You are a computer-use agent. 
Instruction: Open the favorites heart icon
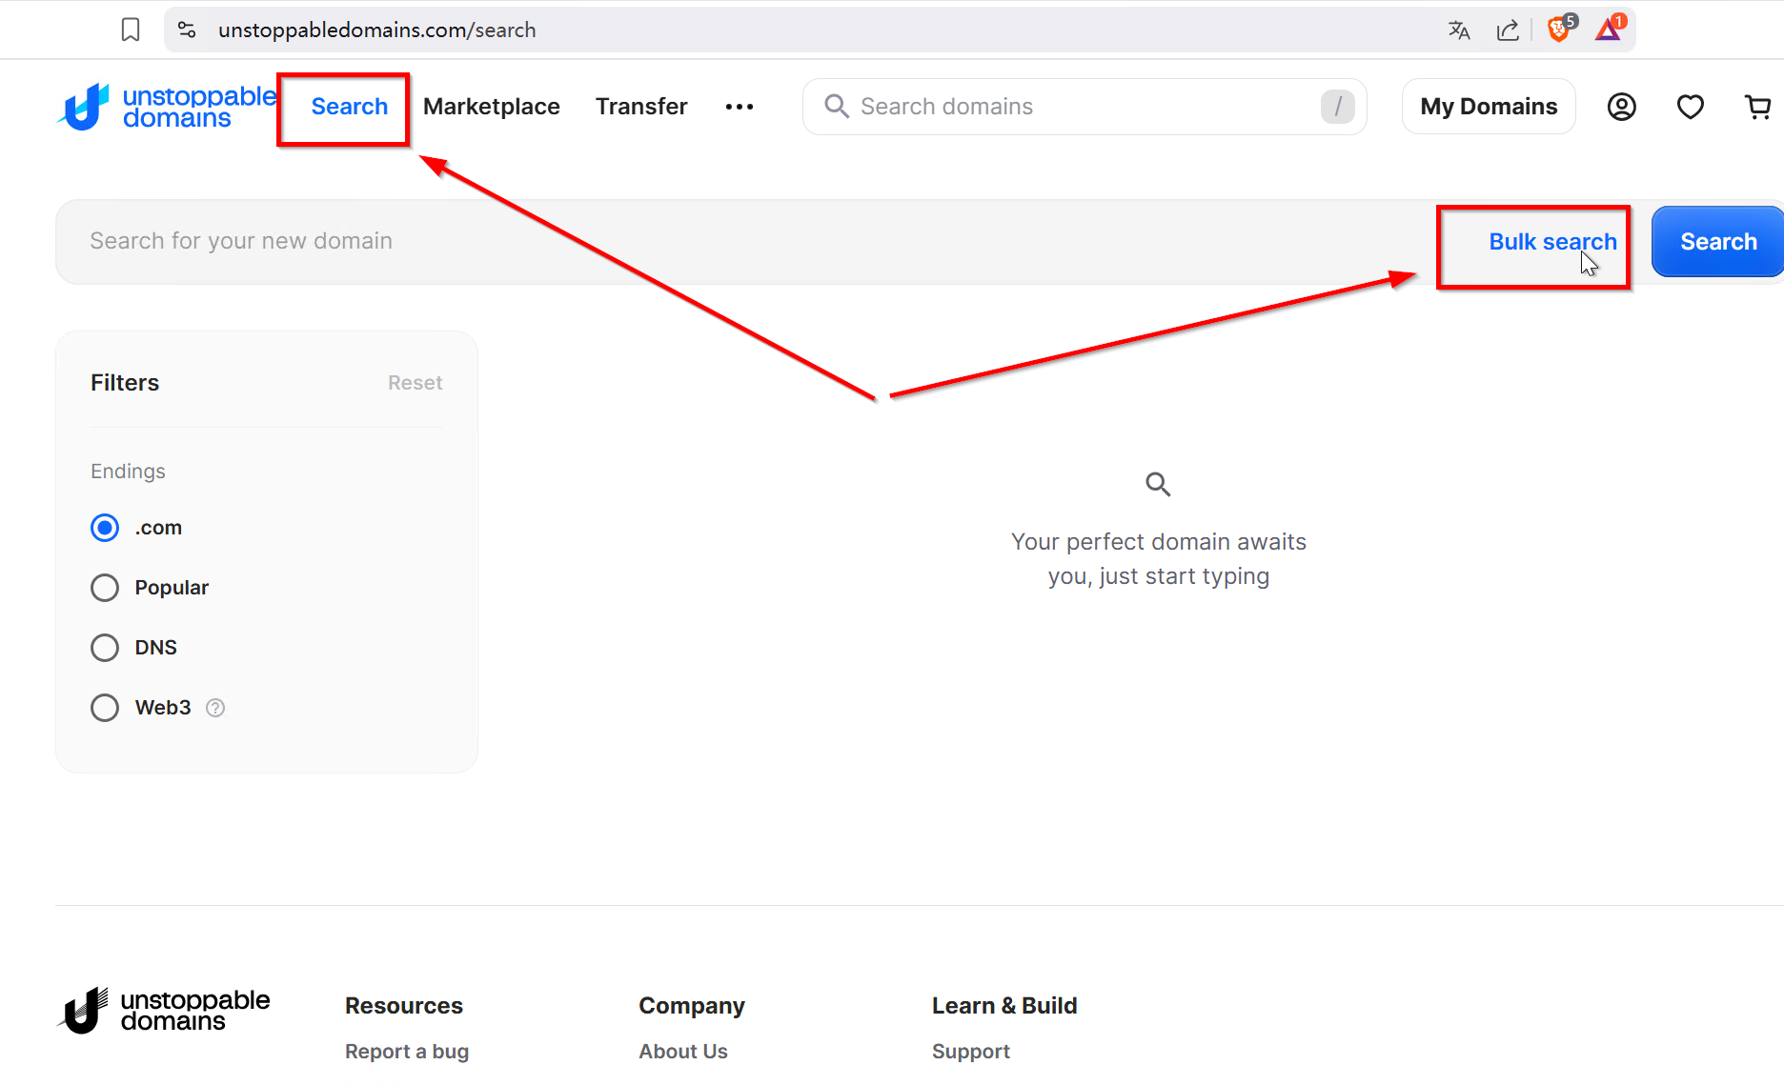coord(1691,107)
